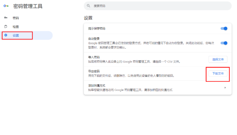Click the CSV file import description text
The image size is (237, 135).
pos(134,62)
